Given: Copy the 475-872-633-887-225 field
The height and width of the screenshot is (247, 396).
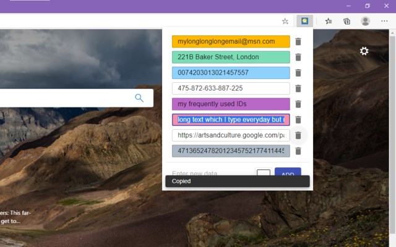Looking at the screenshot, I should (231, 88).
